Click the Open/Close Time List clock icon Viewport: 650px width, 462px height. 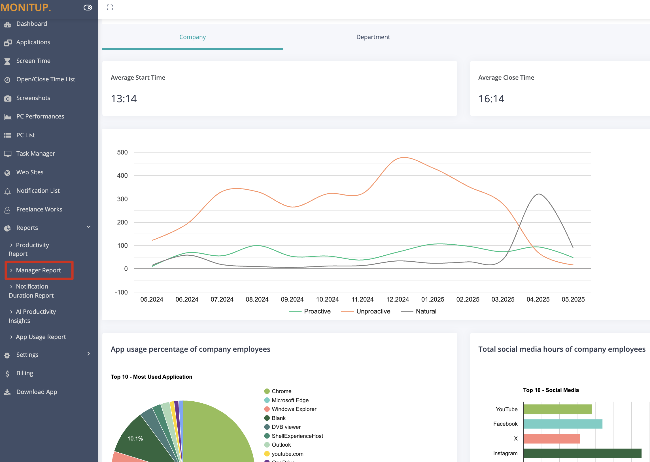click(7, 80)
